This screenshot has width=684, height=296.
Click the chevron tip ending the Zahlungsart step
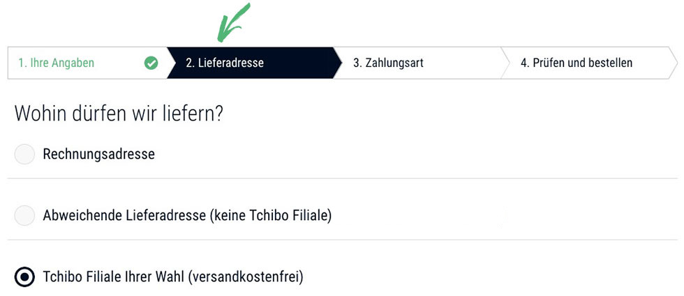tap(505, 63)
